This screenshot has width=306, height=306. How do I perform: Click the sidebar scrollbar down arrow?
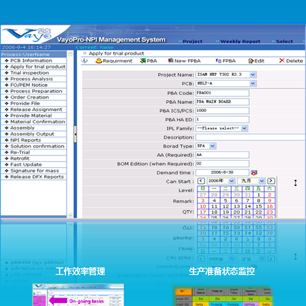click(70, 215)
